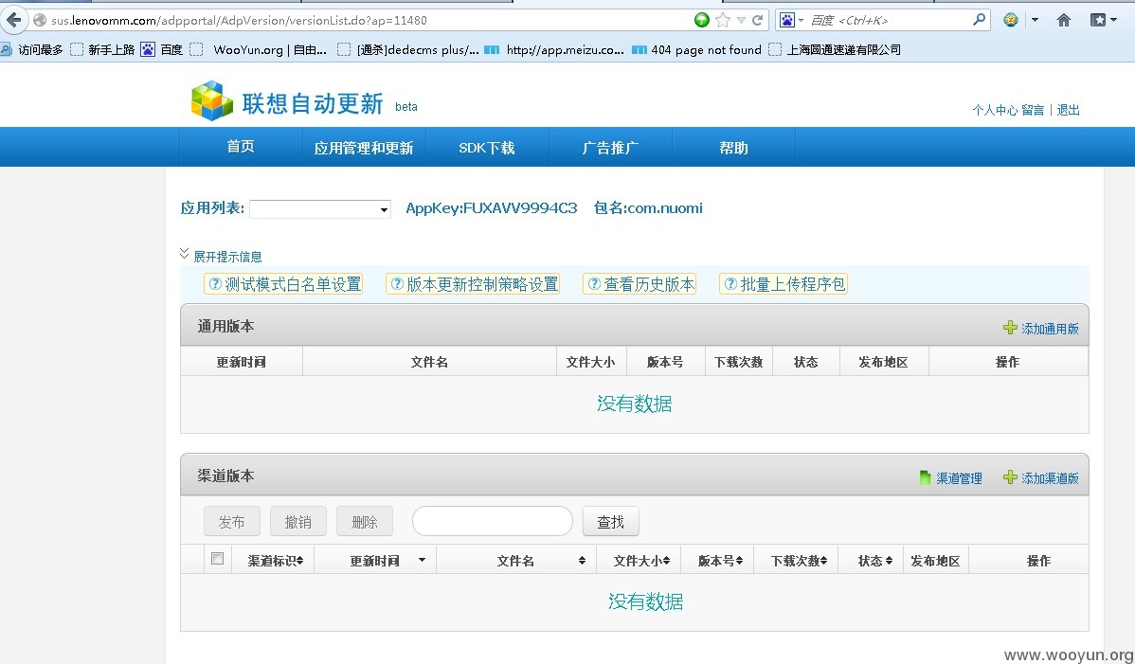Click 查看历史版本 button
This screenshot has height=664, width=1135.
pyautogui.click(x=640, y=284)
